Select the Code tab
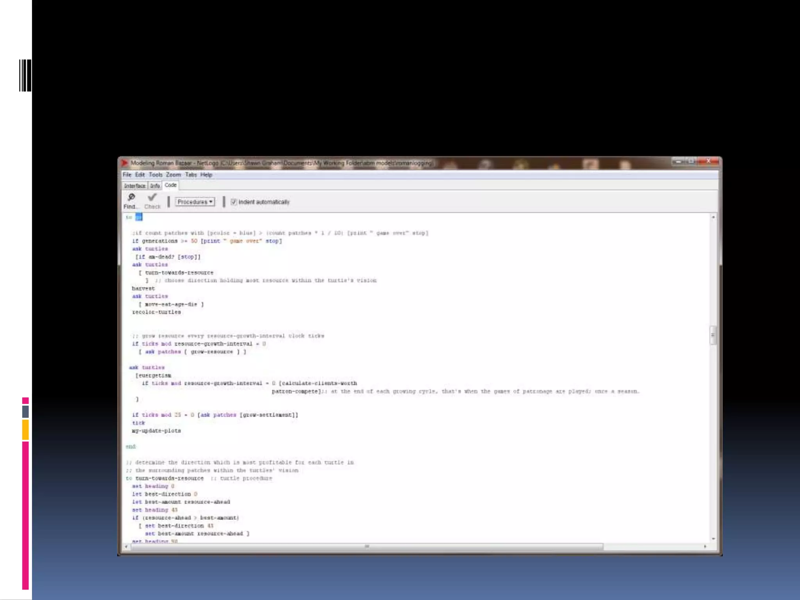Image resolution: width=800 pixels, height=600 pixels. (x=170, y=185)
